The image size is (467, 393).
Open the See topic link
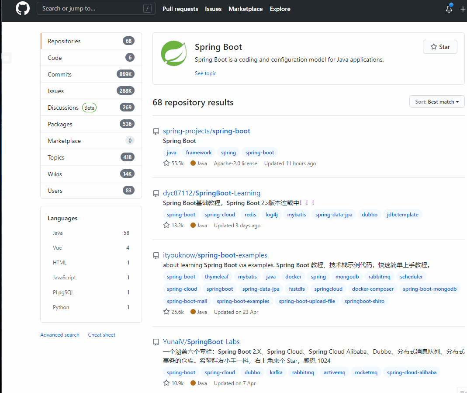tap(205, 73)
